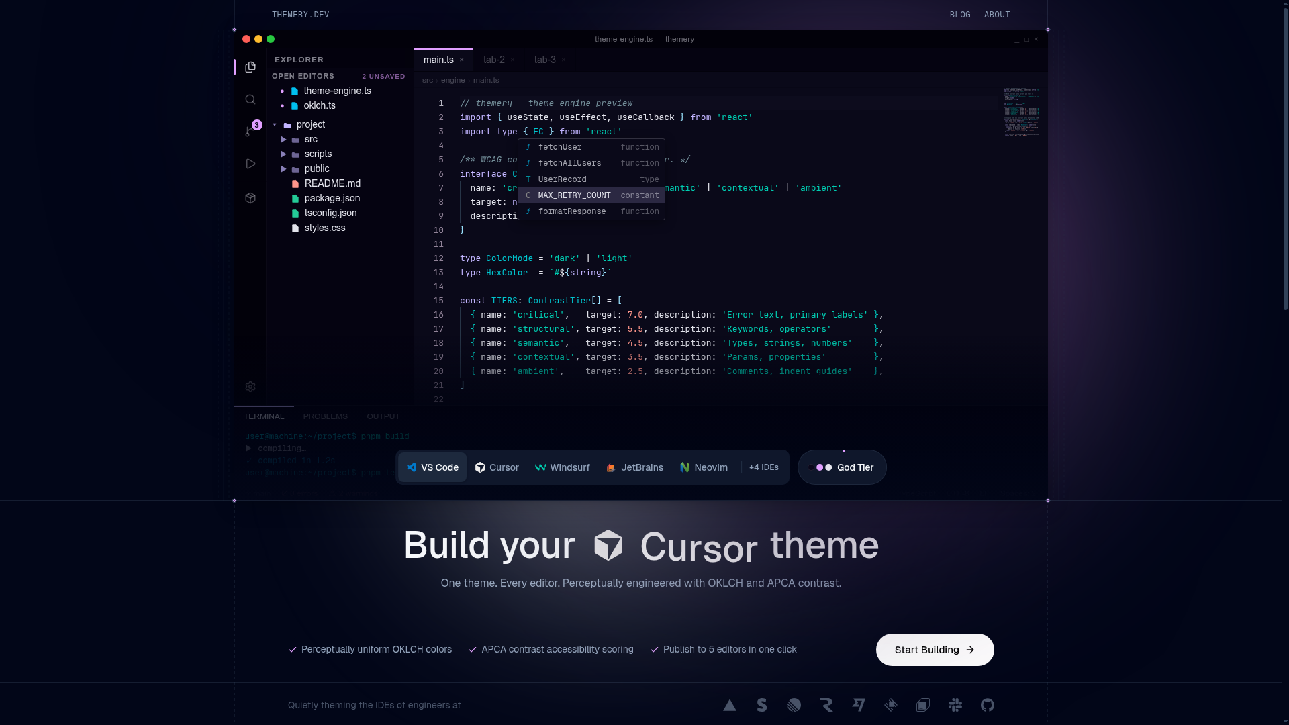Click the S-shaped company logo

(x=762, y=705)
